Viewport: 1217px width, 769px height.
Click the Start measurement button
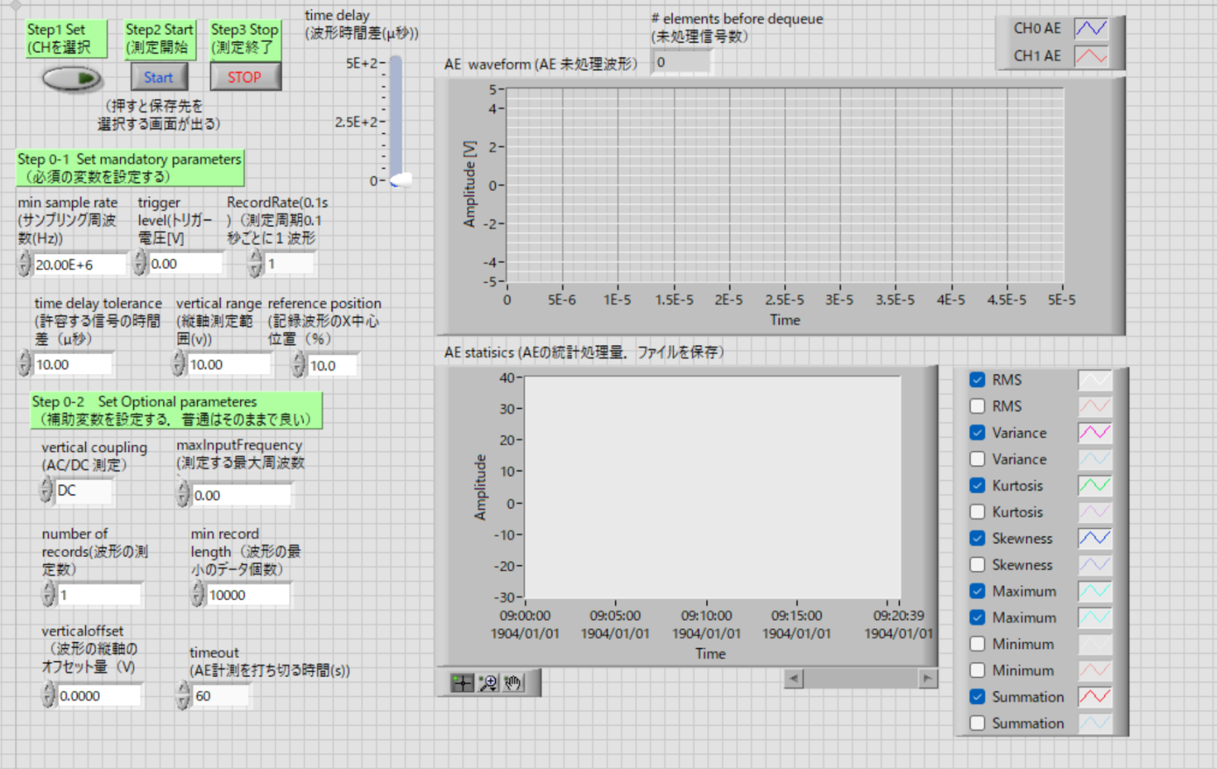[x=158, y=78]
